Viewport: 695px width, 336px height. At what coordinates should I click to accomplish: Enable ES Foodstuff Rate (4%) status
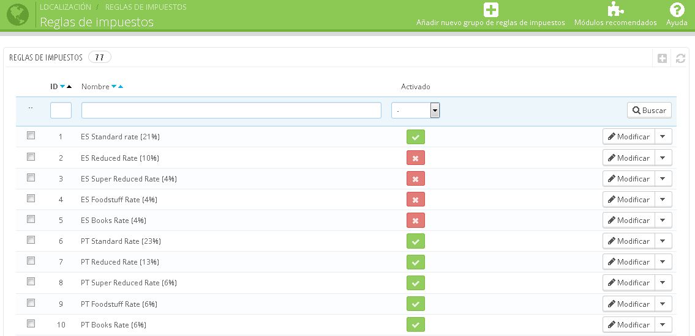pyautogui.click(x=416, y=199)
